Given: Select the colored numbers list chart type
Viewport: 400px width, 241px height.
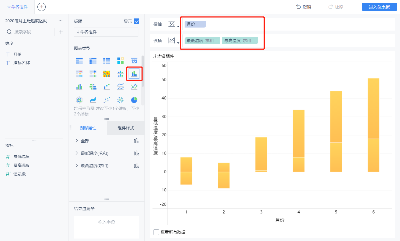Looking at the screenshot, I should coord(79,74).
